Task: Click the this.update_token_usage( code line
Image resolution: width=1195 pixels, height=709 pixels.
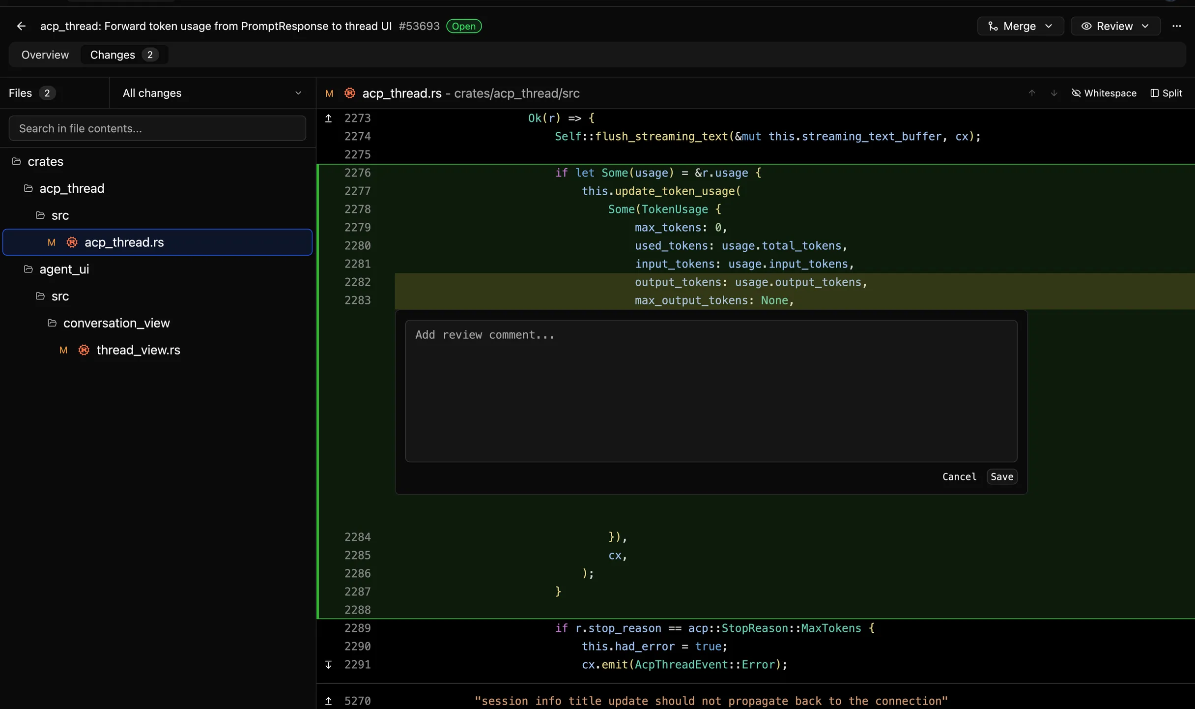Action: coord(661,191)
